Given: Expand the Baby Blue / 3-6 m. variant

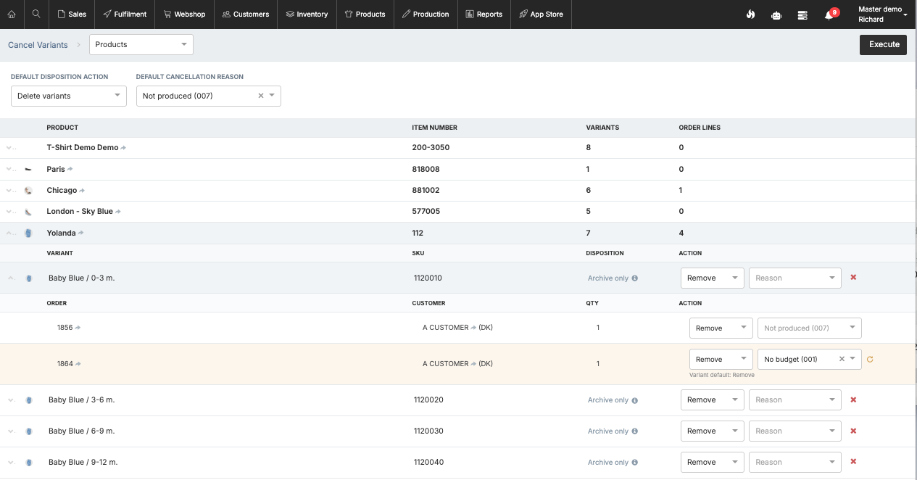Looking at the screenshot, I should 10,400.
